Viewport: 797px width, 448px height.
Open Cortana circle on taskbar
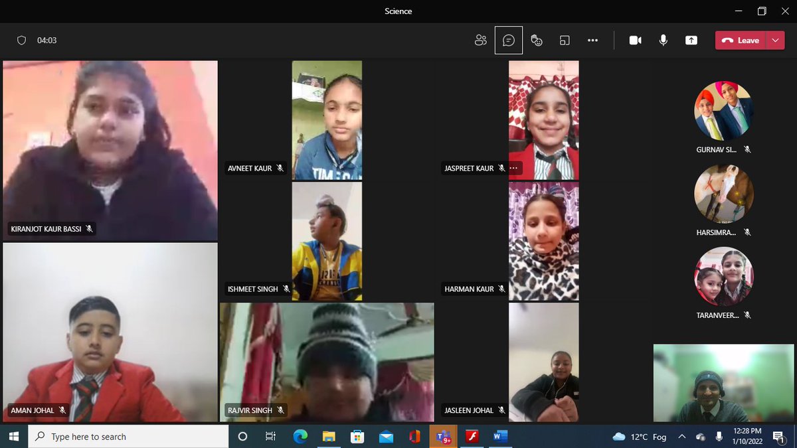pos(242,436)
